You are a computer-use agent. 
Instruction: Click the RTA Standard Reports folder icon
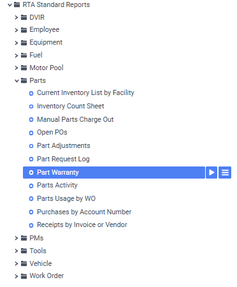(x=17, y=4)
